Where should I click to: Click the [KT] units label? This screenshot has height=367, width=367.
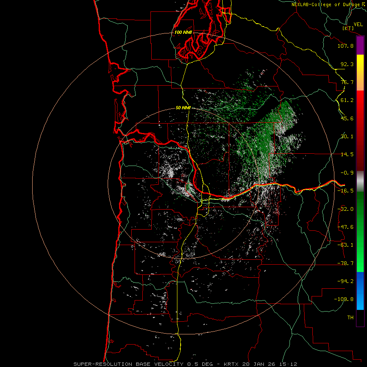coord(348,28)
